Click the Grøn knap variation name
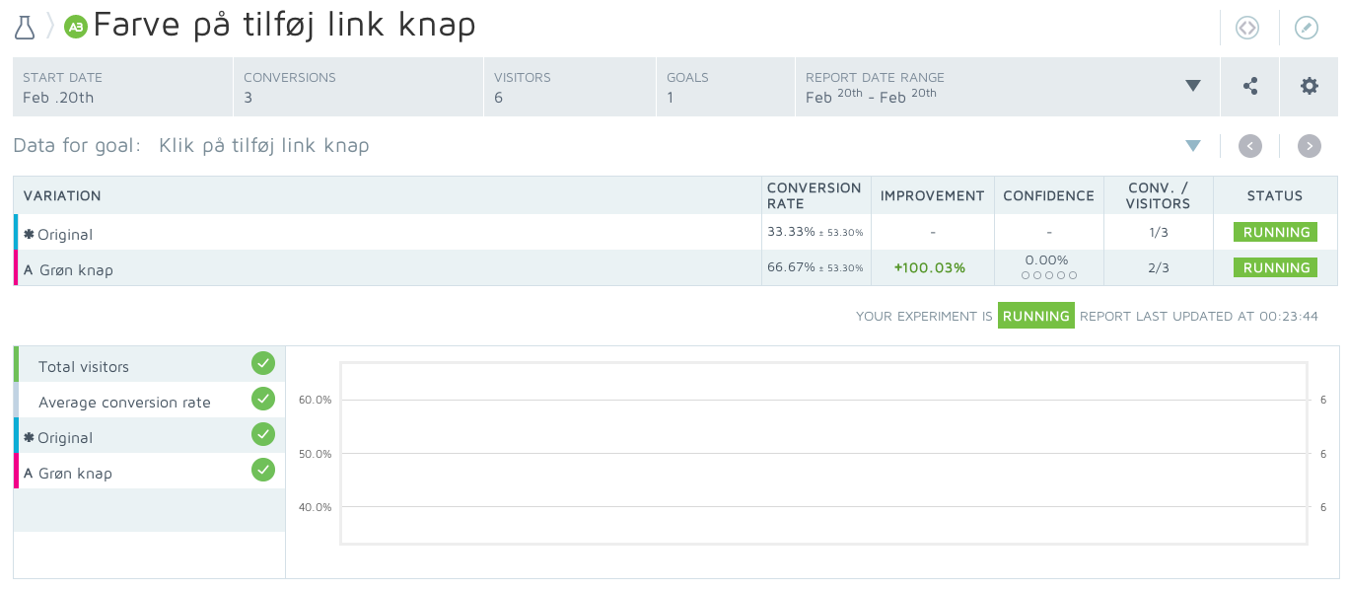Viewport: 1347px width, 591px height. [x=76, y=269]
